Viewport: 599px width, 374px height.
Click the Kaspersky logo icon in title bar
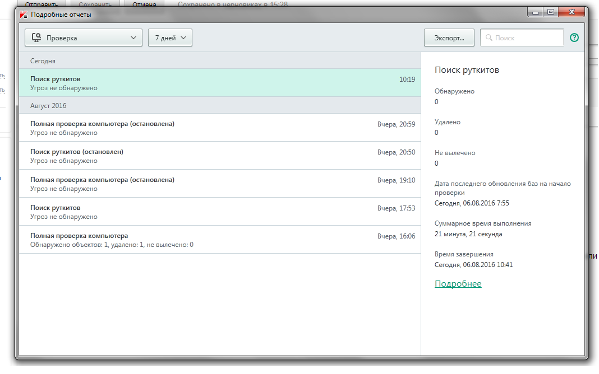point(24,15)
